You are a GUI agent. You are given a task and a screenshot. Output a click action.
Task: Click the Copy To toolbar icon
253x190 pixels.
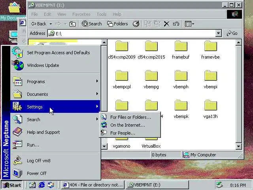click(157, 24)
